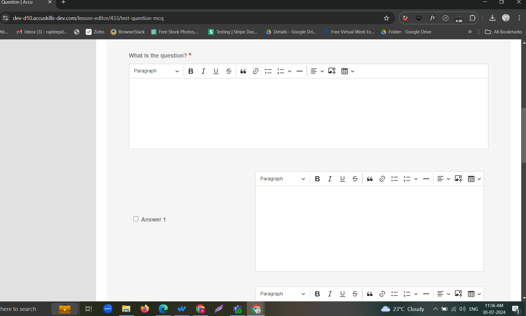The height and width of the screenshot is (316, 526).
Task: Click Bold in the question editor toolbar
Action: tap(191, 71)
